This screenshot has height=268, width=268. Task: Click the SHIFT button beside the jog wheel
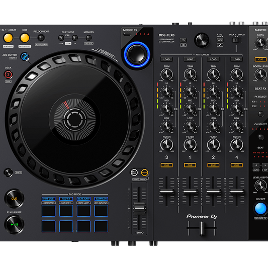(8, 172)
